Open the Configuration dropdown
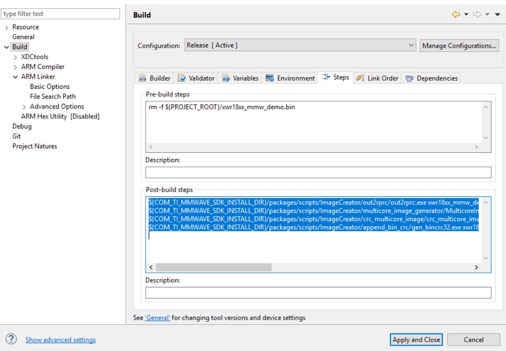Screen dimensions: 506x351 click(301, 45)
